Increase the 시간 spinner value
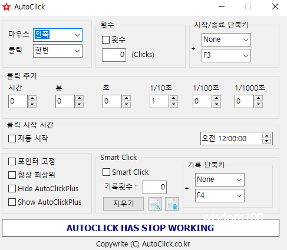The height and width of the screenshot is (250, 287). click(x=32, y=98)
